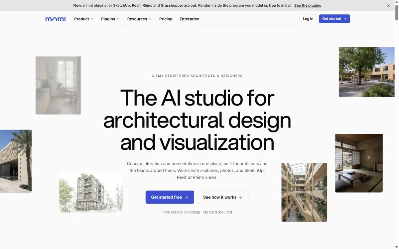Click the scrollbar down arrow
Screen dimensions: 399x249
397,247
